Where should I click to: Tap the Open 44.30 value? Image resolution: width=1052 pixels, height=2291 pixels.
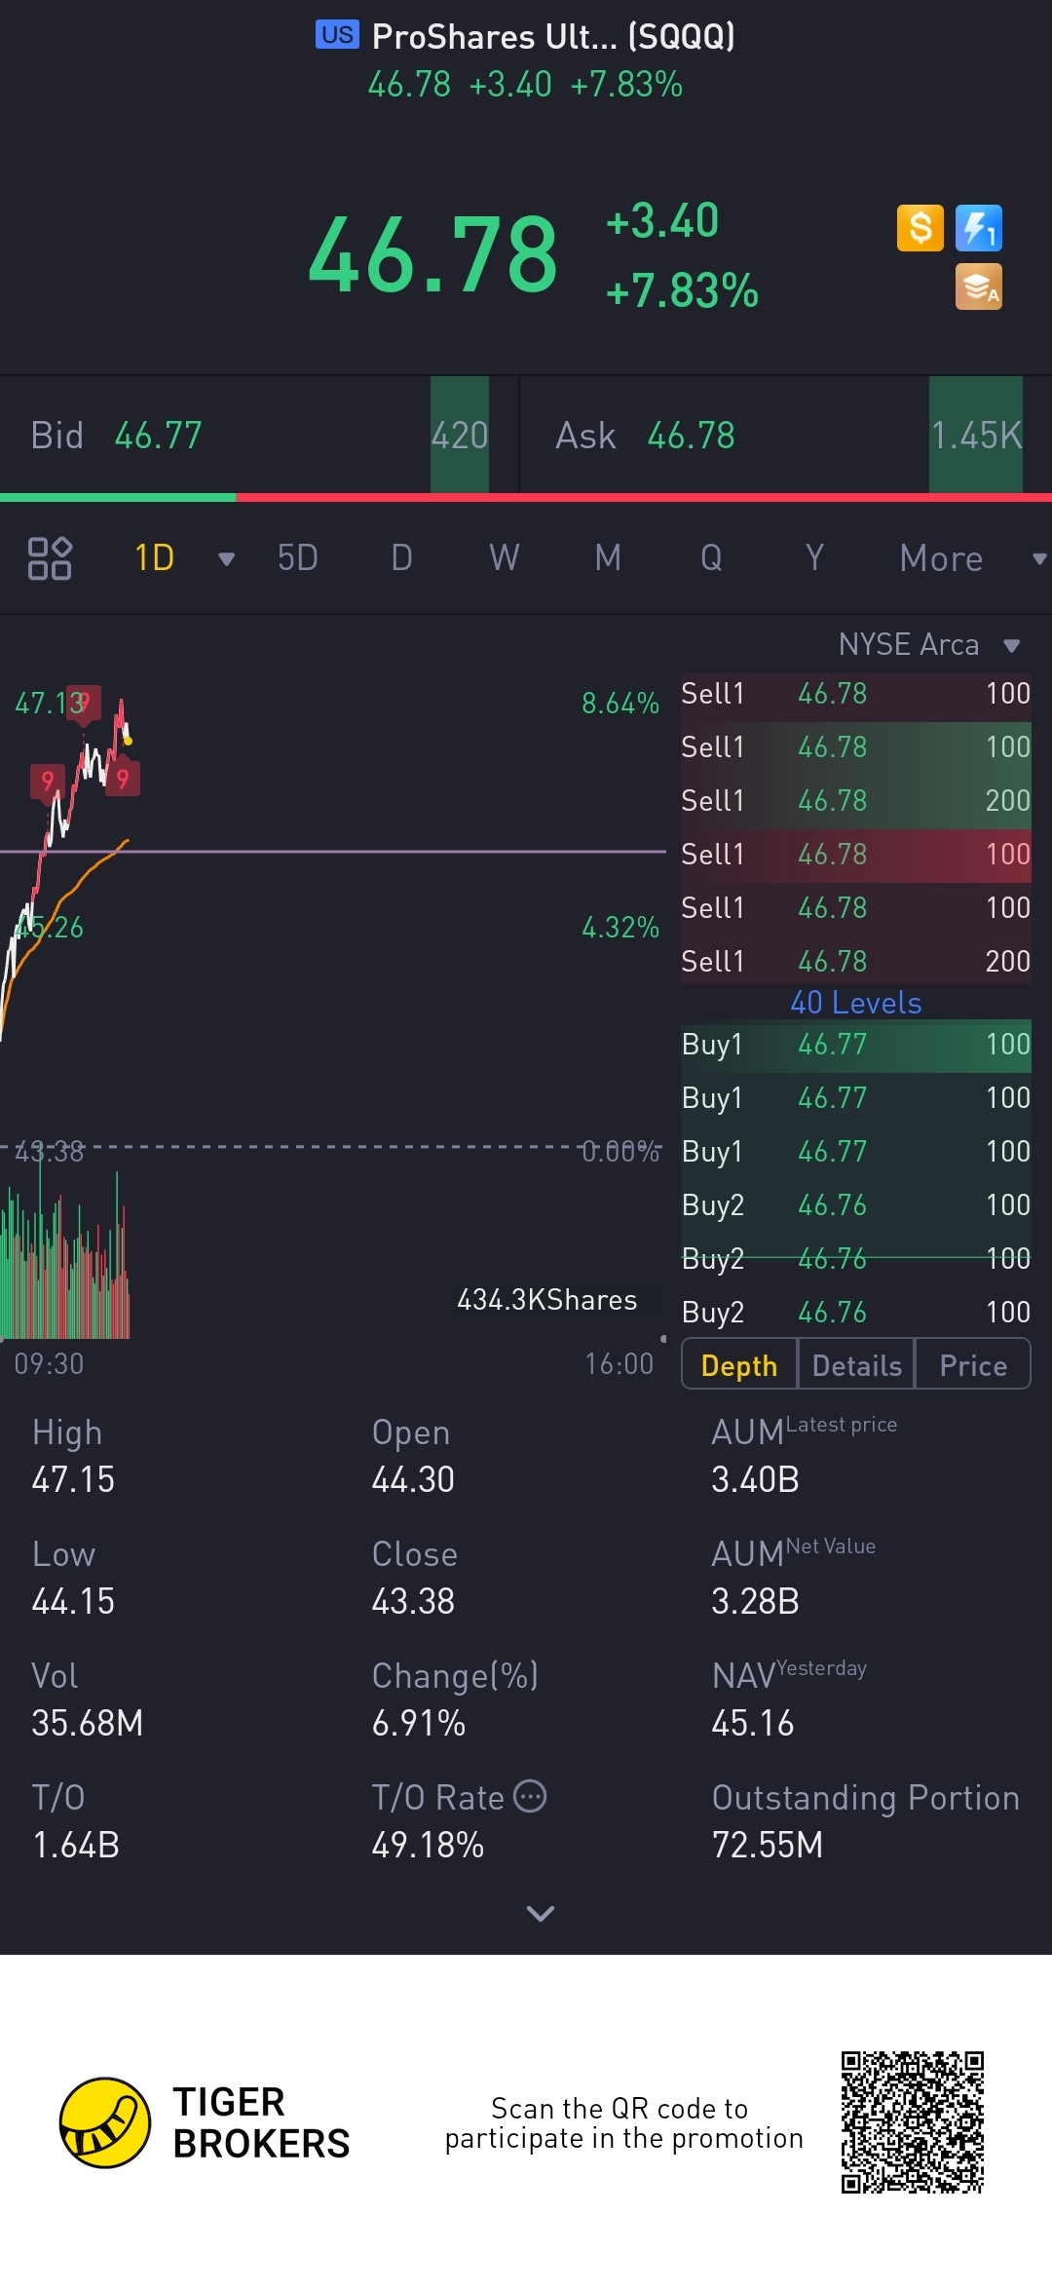[413, 1479]
